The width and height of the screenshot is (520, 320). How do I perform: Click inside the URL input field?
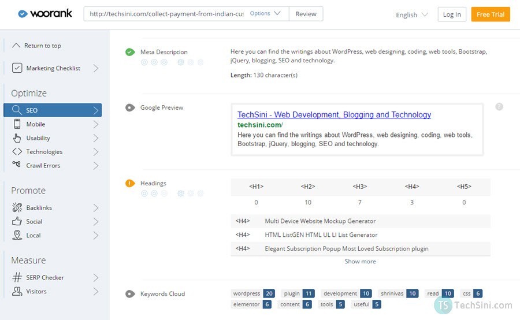[x=166, y=14]
